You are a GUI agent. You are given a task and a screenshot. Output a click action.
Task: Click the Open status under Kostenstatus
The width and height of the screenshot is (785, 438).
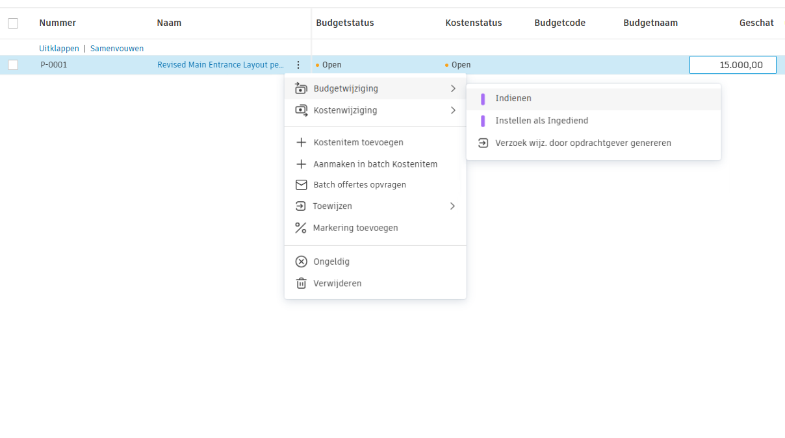[x=458, y=65]
